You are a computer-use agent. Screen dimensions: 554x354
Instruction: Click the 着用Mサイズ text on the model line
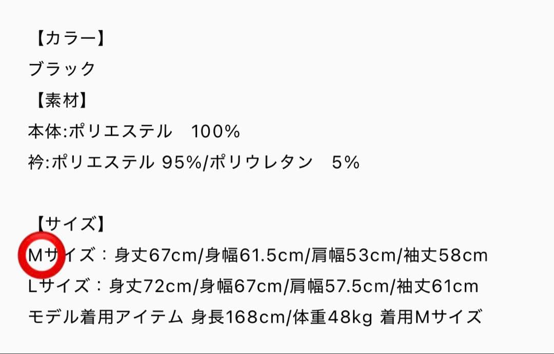[431, 317]
